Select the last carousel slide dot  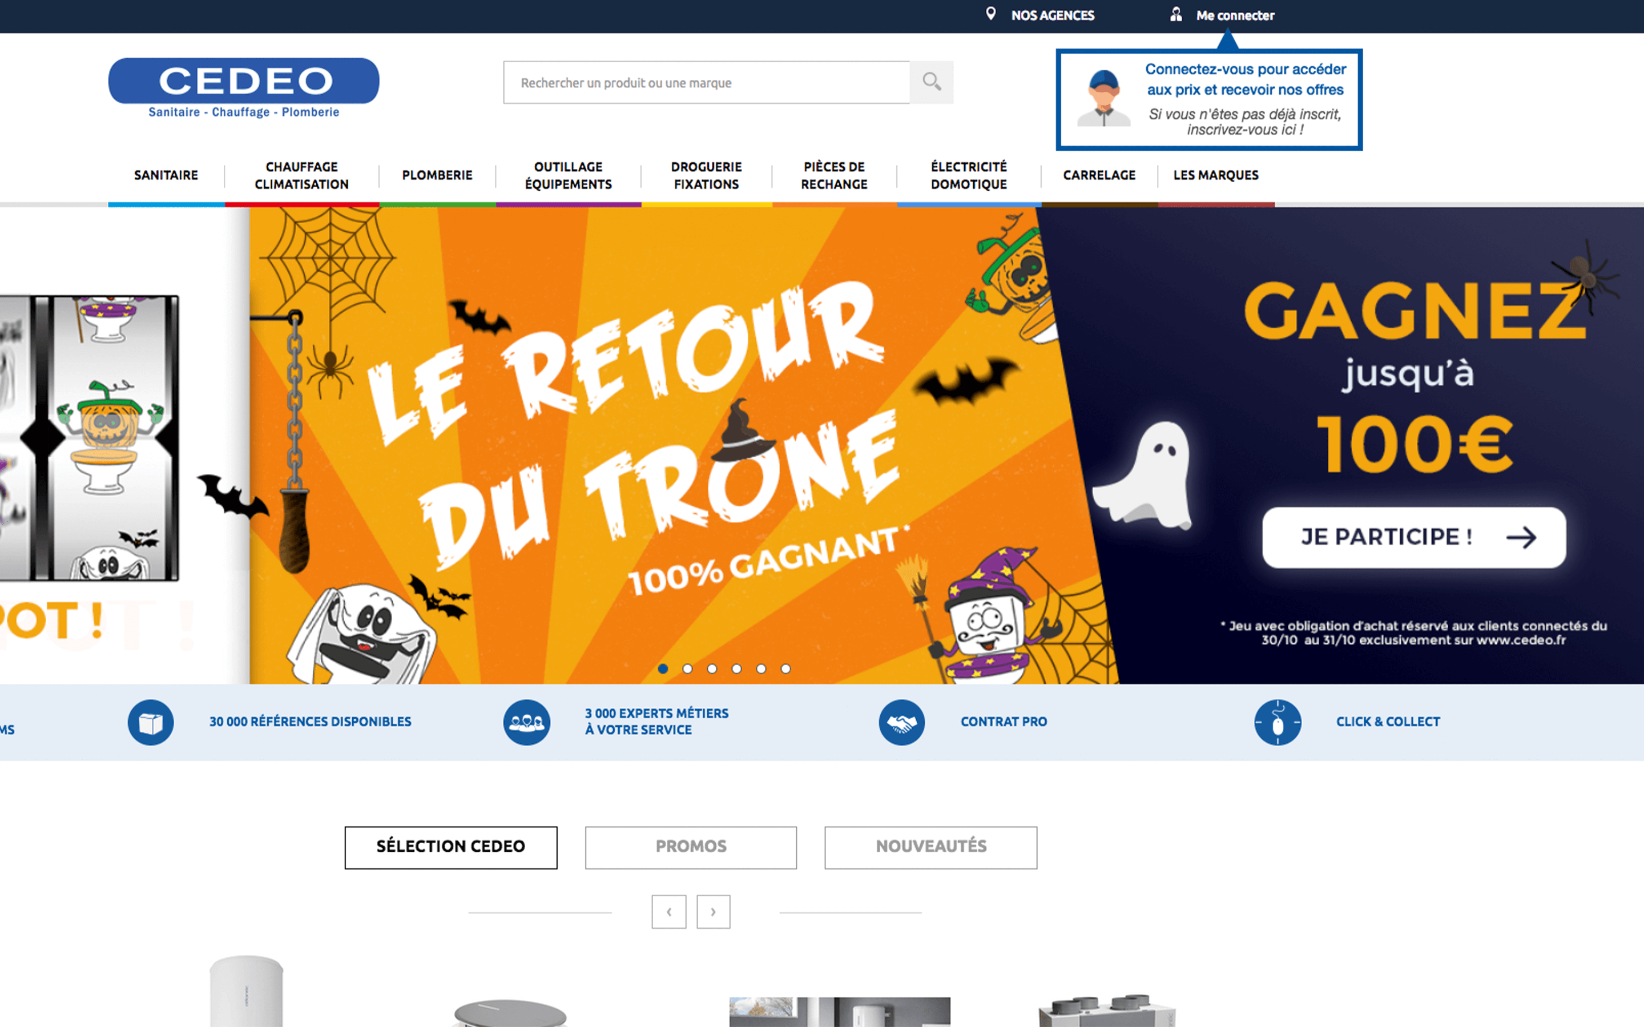click(785, 669)
